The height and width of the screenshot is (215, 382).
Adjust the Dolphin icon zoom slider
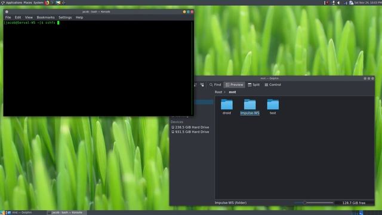(x=313, y=202)
